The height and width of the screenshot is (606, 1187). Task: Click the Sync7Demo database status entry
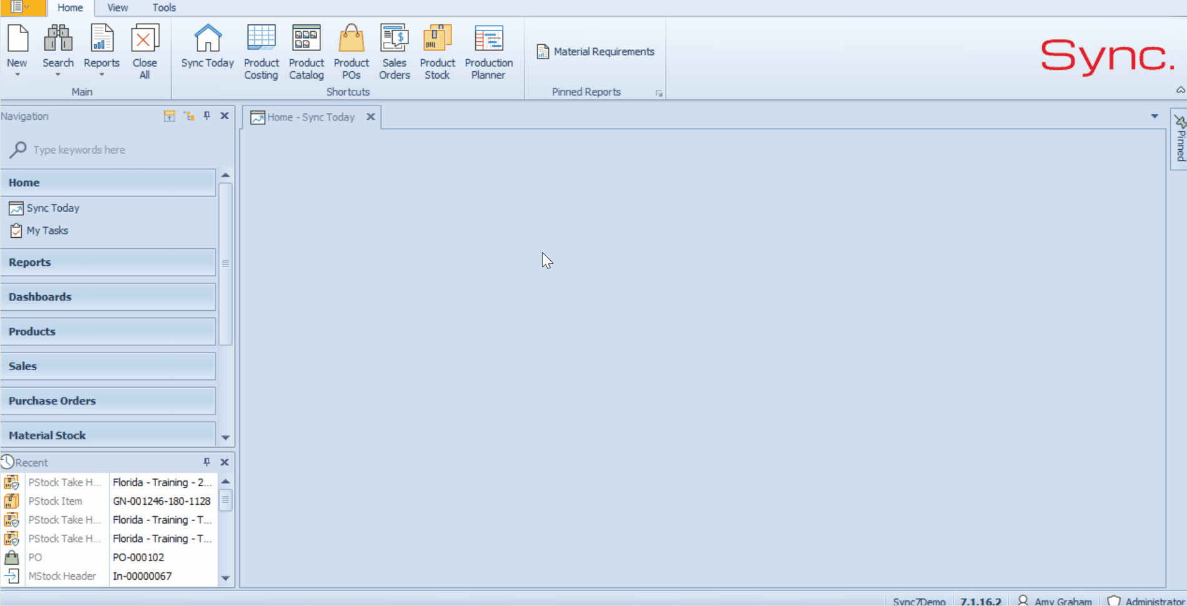[919, 602]
